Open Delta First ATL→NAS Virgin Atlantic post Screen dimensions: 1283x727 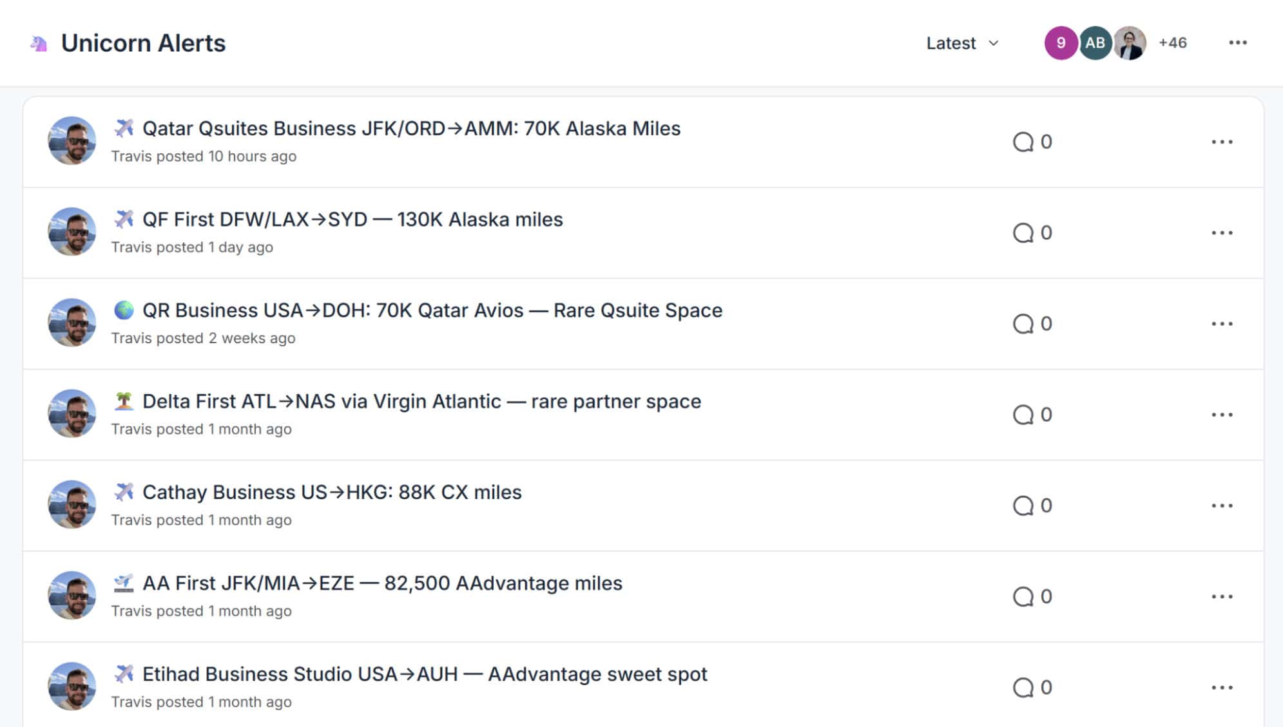421,401
